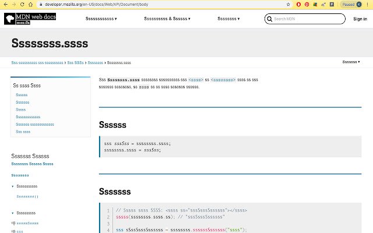Follow the third breadcrumb link before the current page
Image resolution: width=373 pixels, height=233 pixels.
click(96, 62)
